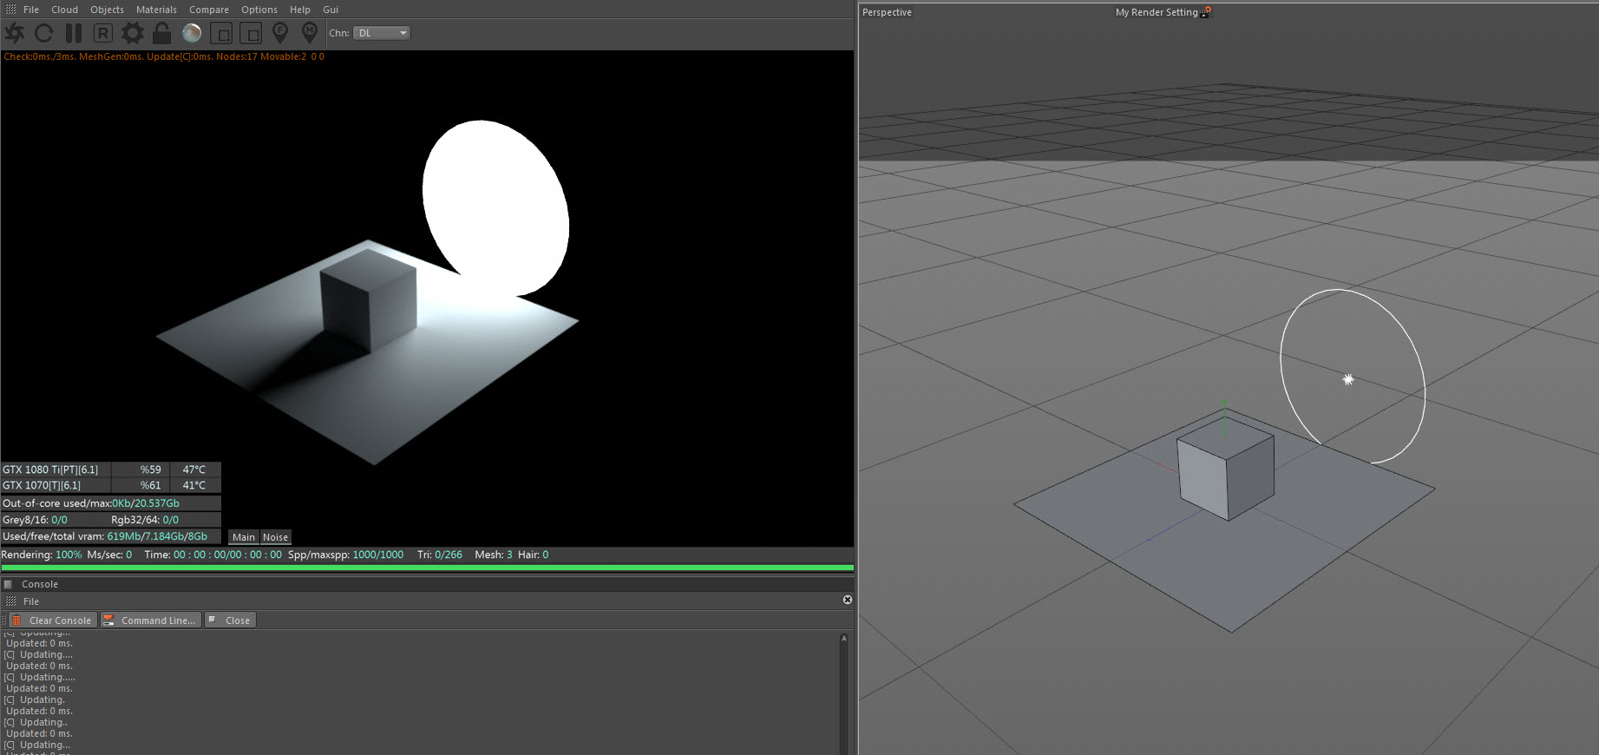
Task: Select the light source star icon in viewport
Action: tap(1348, 379)
